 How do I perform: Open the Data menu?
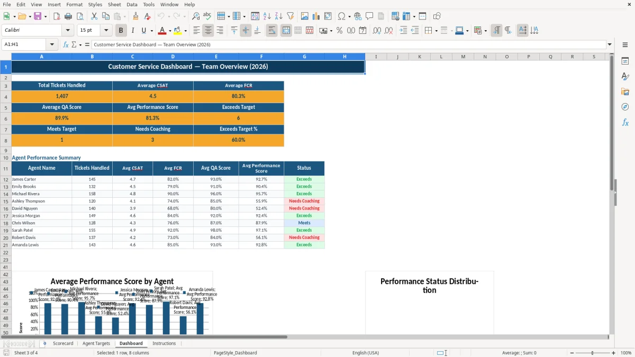point(132,4)
